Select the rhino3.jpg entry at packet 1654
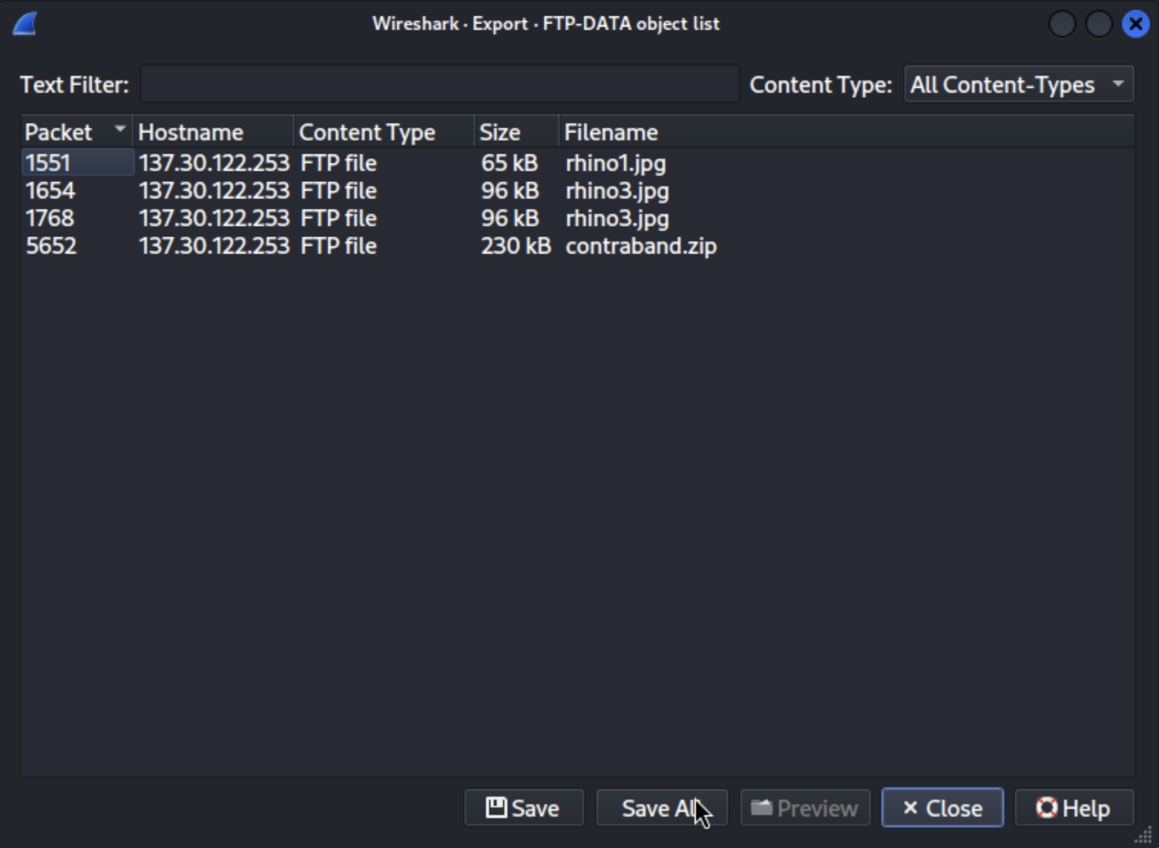The width and height of the screenshot is (1159, 848). click(617, 191)
